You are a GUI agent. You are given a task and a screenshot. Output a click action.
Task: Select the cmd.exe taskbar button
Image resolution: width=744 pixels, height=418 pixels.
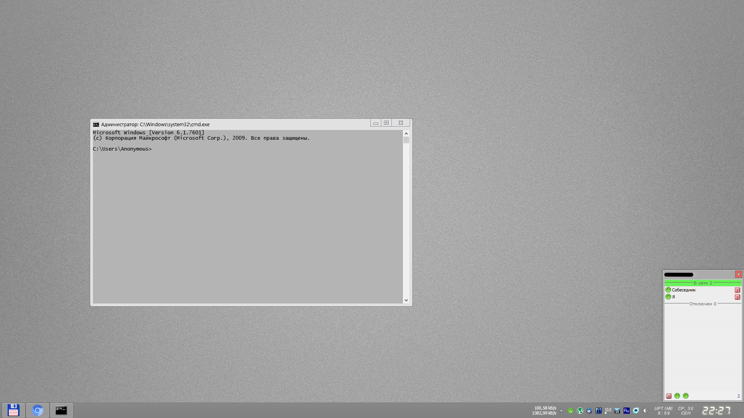coord(61,410)
